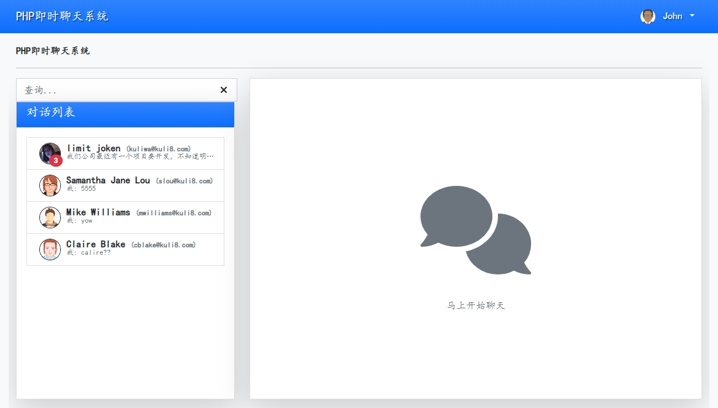Screen dimensions: 718x408
Task: Select the Mike Williams chat entry
Action: pyautogui.click(x=98, y=212)
